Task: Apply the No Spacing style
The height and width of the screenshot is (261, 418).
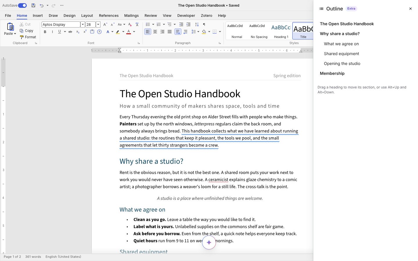Action: click(259, 31)
